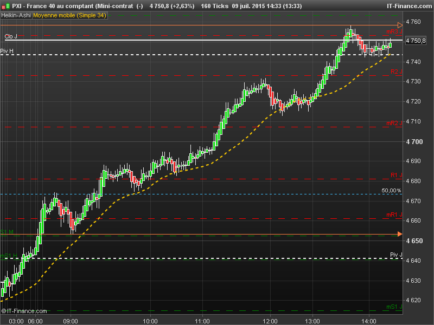Image resolution: width=434 pixels, height=325 pixels.
Task: Click the Piv H line label
Action: (7, 51)
